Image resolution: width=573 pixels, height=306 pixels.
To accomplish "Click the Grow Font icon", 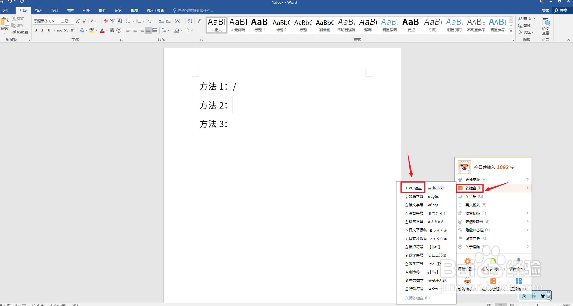I will point(78,21).
